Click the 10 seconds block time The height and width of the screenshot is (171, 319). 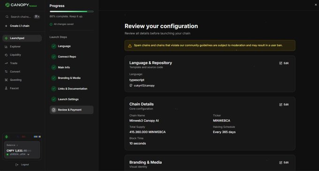pos(137,143)
